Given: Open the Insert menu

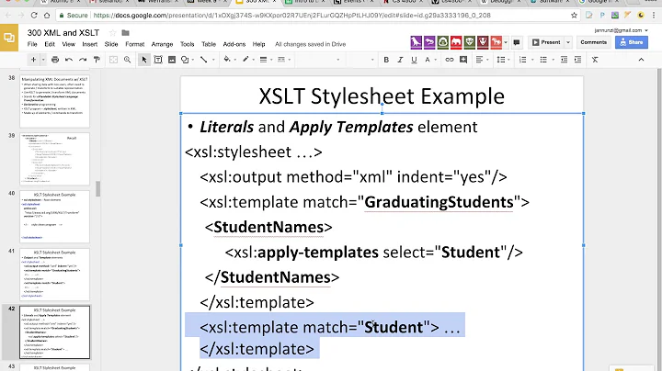Looking at the screenshot, I should [x=89, y=44].
